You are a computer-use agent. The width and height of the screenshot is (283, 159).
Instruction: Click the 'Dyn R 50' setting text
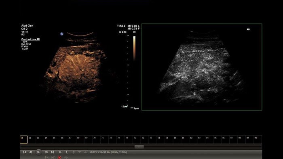pyautogui.click(x=26, y=44)
